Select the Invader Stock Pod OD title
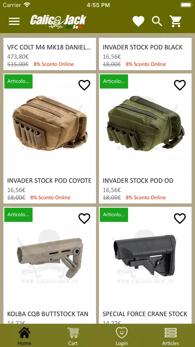 [138, 180]
